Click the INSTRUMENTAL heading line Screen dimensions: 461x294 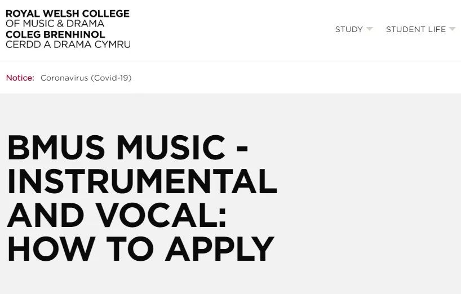point(142,181)
